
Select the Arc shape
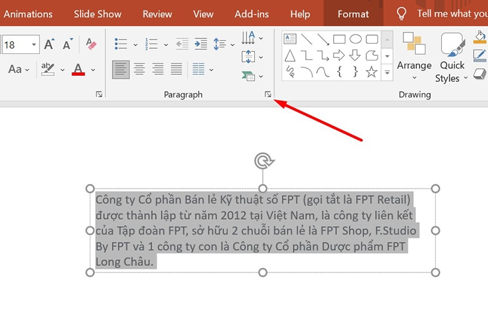point(306,72)
